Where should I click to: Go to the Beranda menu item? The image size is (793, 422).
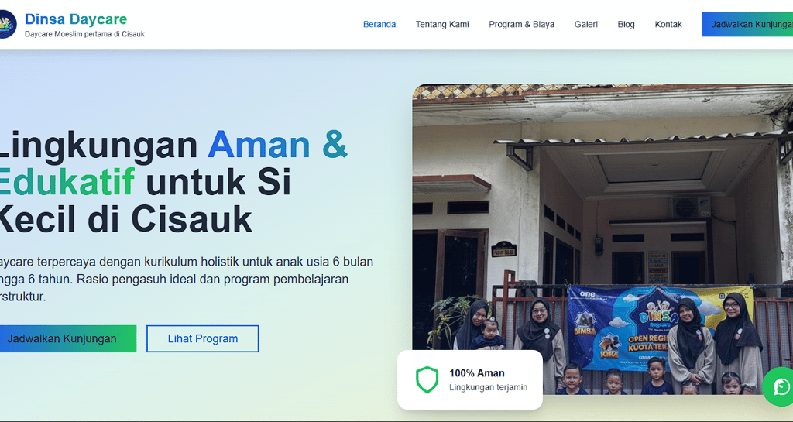point(379,24)
